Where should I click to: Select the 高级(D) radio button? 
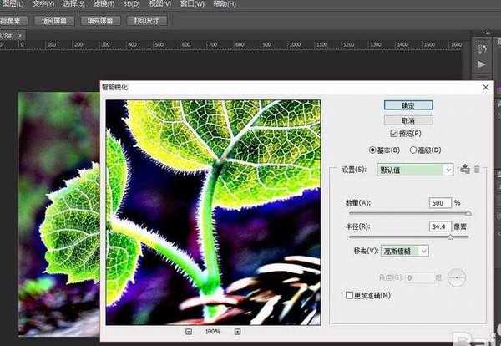(412, 150)
